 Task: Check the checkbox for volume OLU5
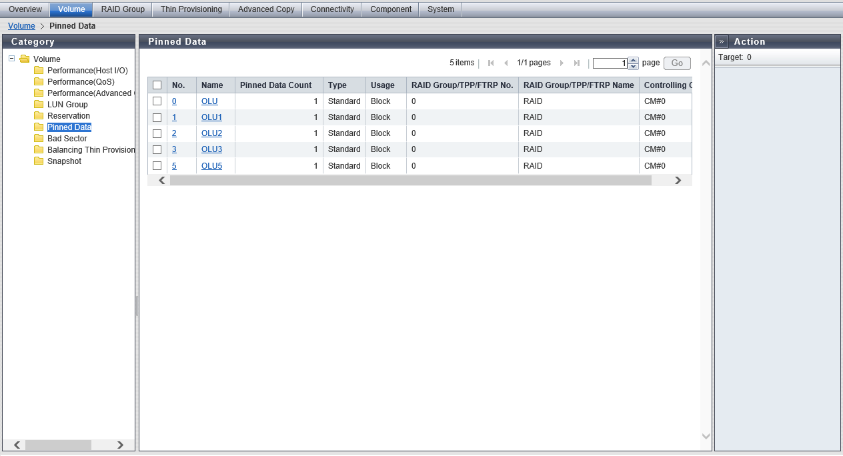click(x=157, y=166)
